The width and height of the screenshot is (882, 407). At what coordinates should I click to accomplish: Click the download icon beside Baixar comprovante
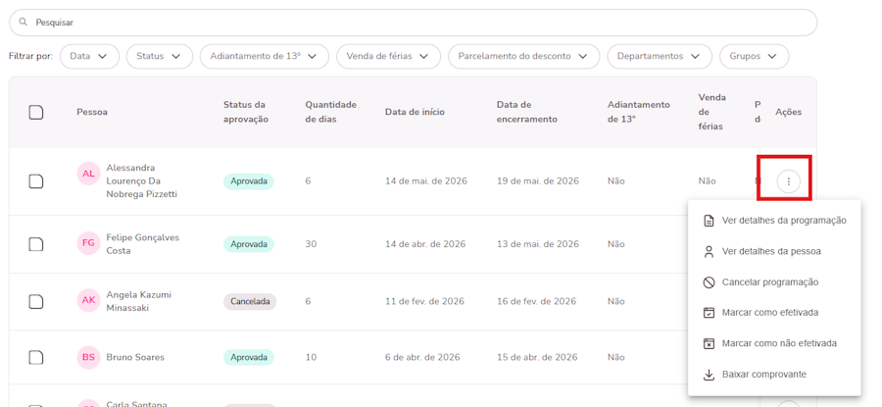coord(709,375)
